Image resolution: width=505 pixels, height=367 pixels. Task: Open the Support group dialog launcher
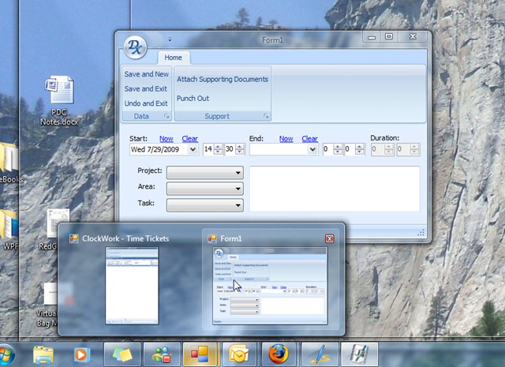point(266,116)
